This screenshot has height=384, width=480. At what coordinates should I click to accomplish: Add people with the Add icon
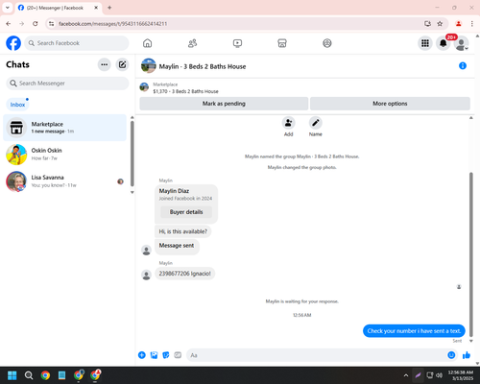[288, 123]
